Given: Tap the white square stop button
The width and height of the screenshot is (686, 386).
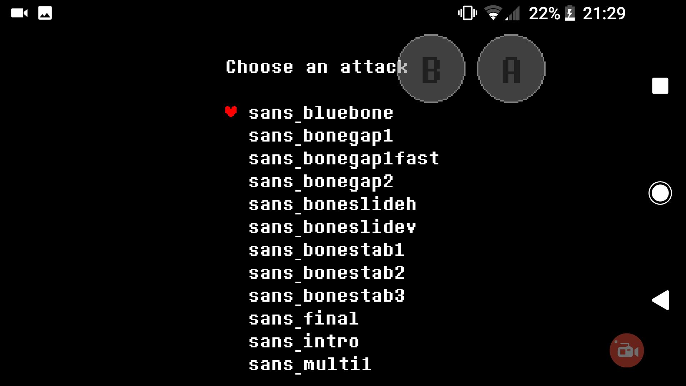Looking at the screenshot, I should [x=659, y=85].
